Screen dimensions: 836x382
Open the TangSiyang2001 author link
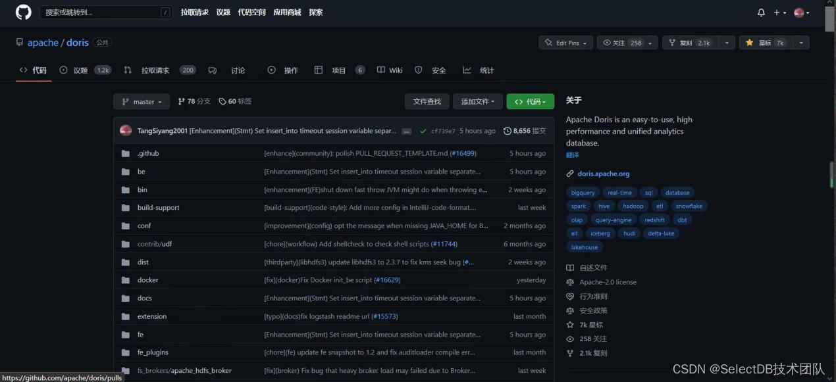[x=162, y=131]
